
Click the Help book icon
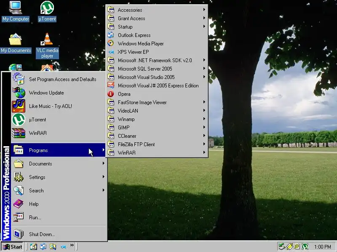coord(19,204)
